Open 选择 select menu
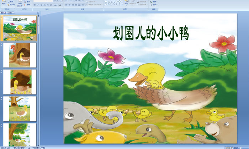The image size is (249, 149). point(154,5)
